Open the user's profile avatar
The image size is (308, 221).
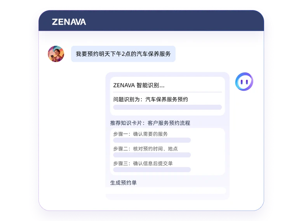pos(56,54)
